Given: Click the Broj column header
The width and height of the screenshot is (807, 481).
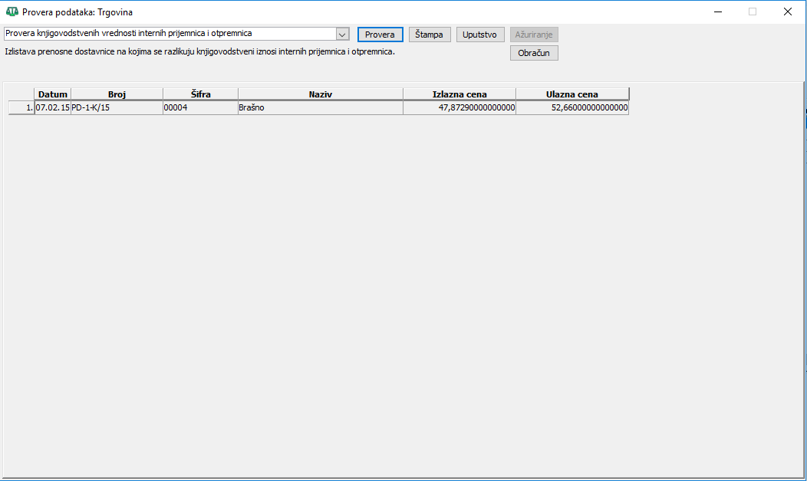Looking at the screenshot, I should [117, 94].
